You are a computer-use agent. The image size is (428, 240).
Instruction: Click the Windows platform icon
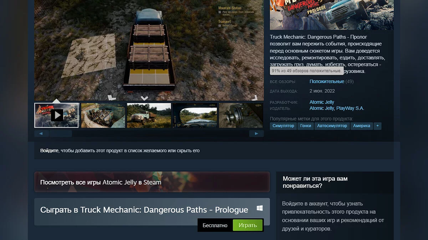[260, 208]
